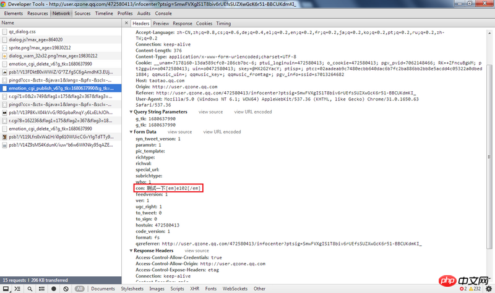Filter requests by Scripts
This screenshot has width=495, height=293.
click(177, 289)
